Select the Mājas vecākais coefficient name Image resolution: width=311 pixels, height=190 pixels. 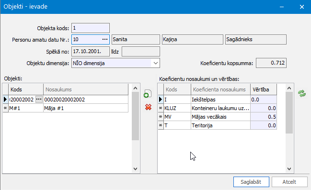tap(220, 117)
